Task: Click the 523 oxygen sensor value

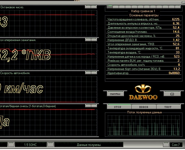Action: (177, 57)
